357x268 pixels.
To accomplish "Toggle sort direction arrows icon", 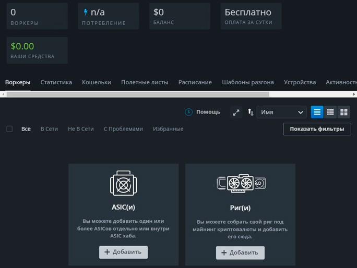I will pyautogui.click(x=251, y=112).
